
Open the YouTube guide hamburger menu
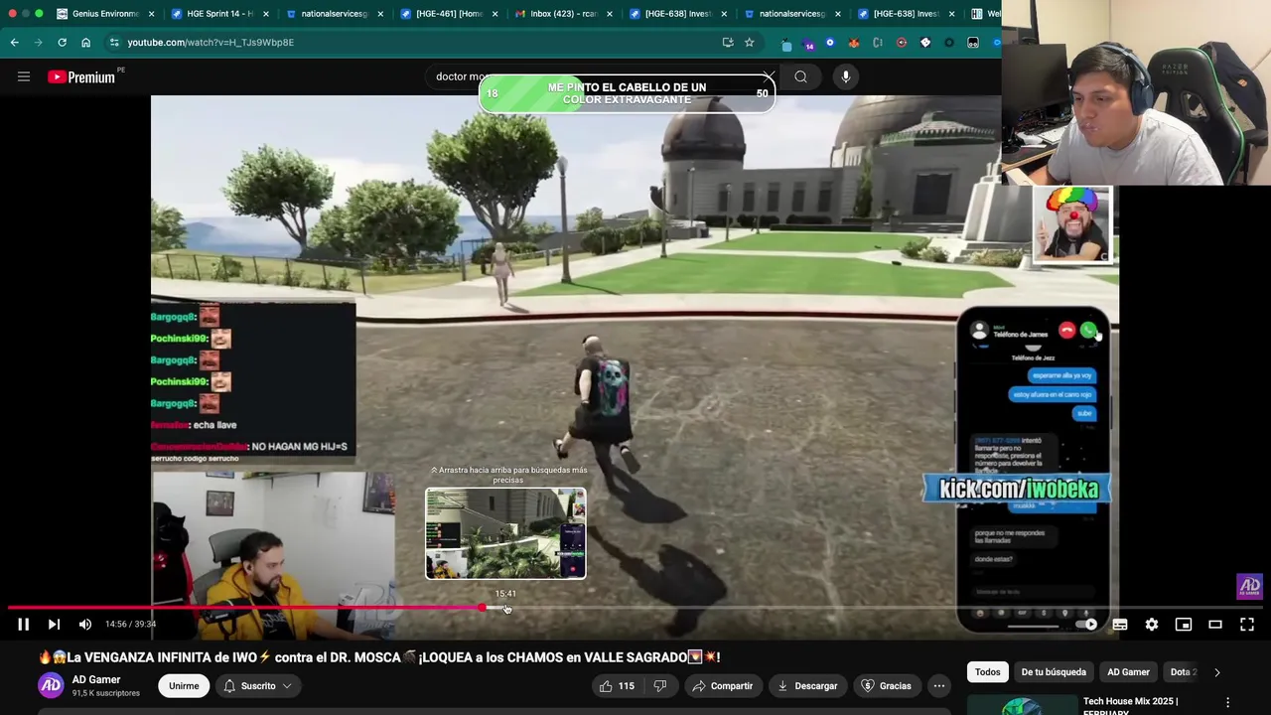pos(24,76)
